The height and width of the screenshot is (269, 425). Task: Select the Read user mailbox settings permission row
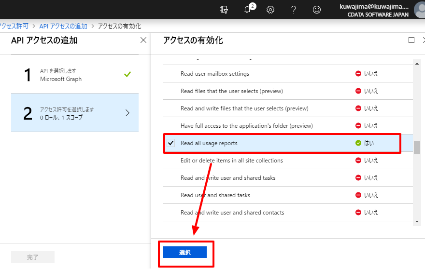coord(288,74)
